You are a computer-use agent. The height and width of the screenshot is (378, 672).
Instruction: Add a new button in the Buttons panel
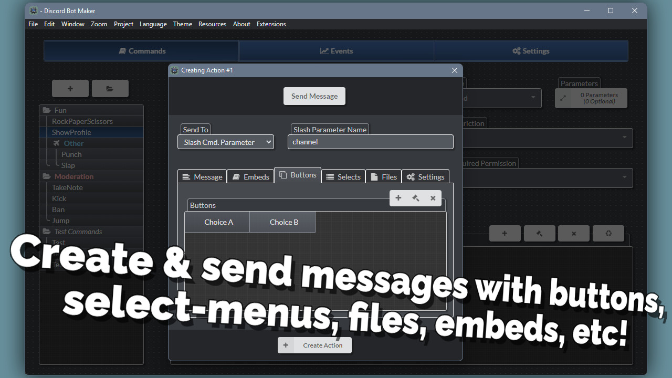point(398,198)
